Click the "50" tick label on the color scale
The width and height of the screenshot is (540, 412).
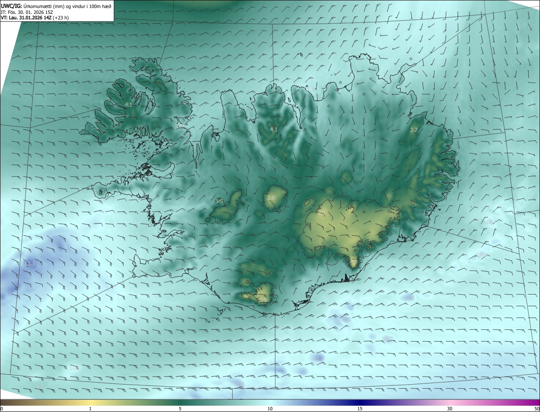[537, 409]
